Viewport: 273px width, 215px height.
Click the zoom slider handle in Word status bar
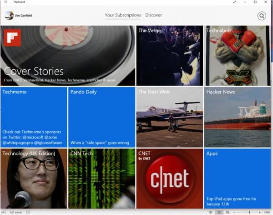tap(249, 212)
